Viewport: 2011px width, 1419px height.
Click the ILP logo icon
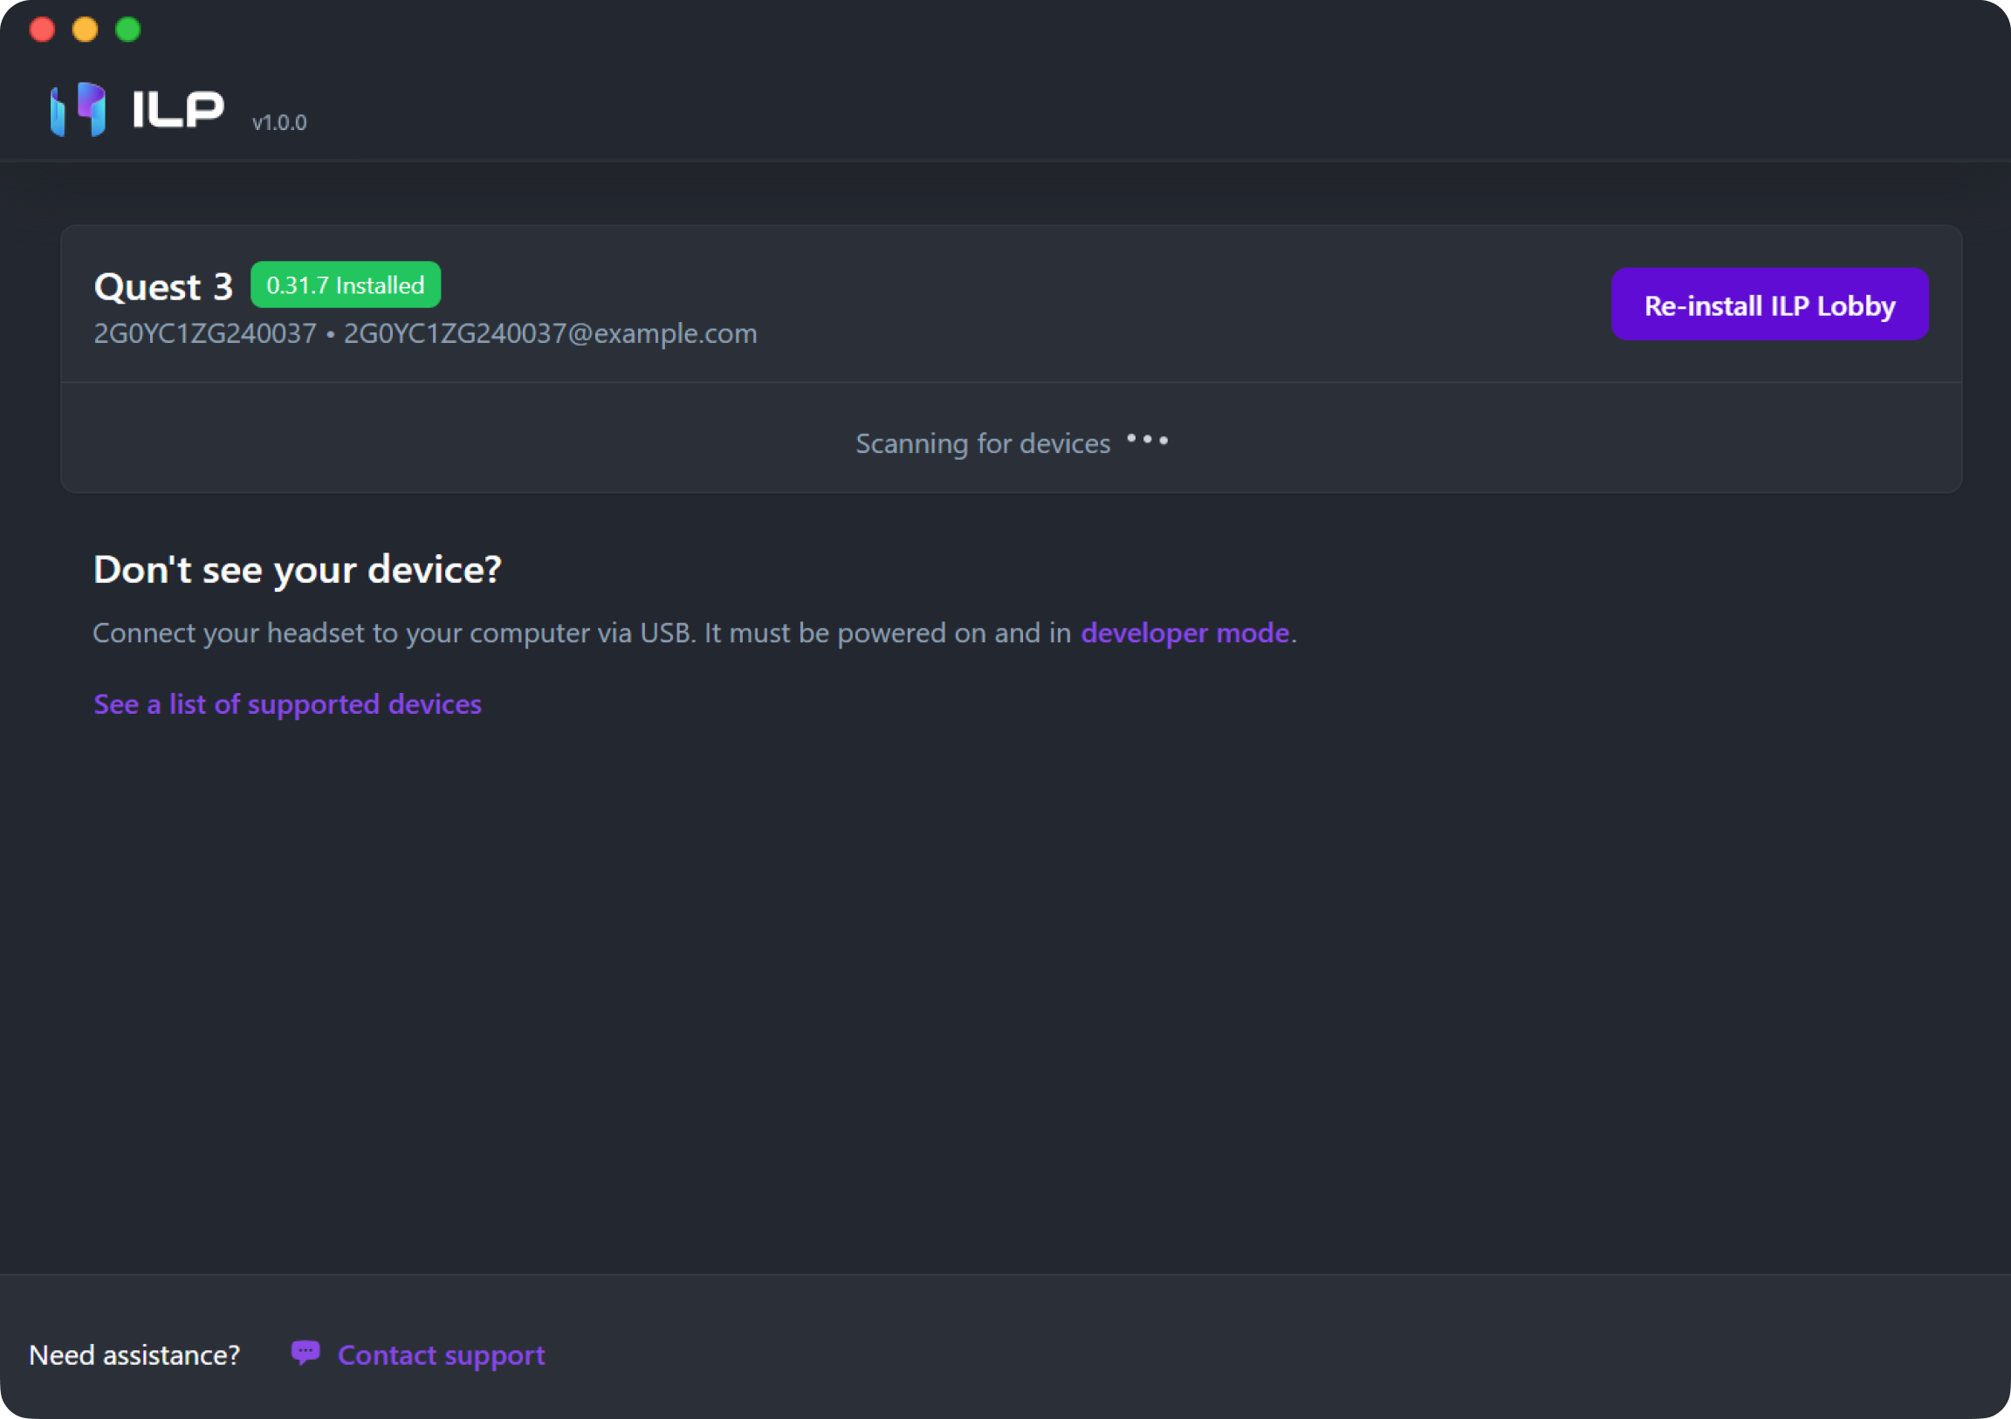78,109
